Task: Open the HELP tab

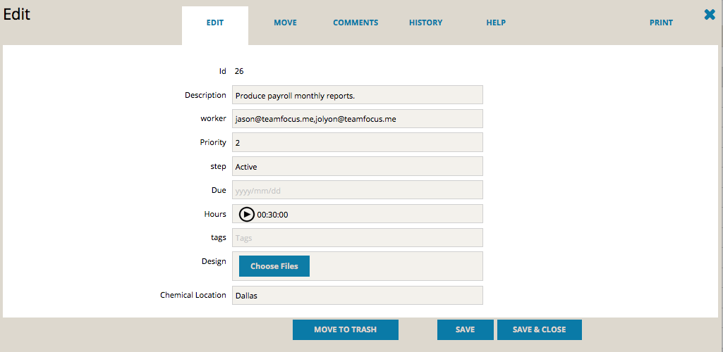Action: point(496,23)
